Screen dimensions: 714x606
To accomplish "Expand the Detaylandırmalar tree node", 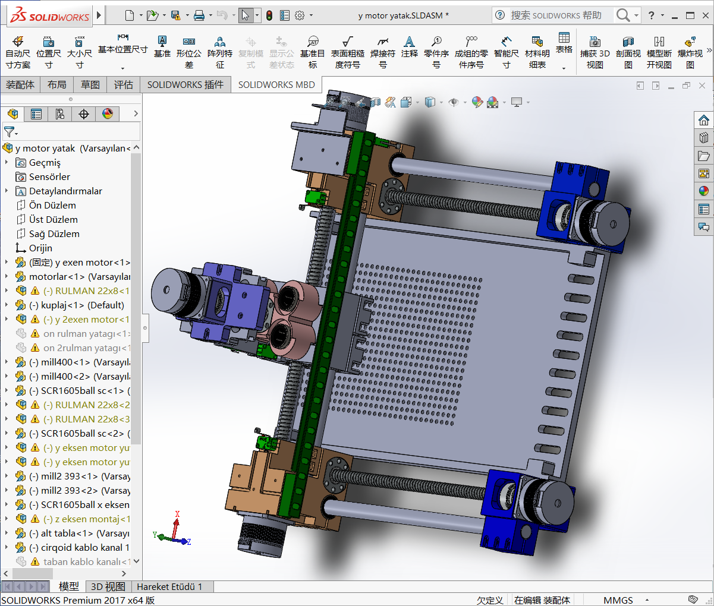I will click(x=7, y=191).
